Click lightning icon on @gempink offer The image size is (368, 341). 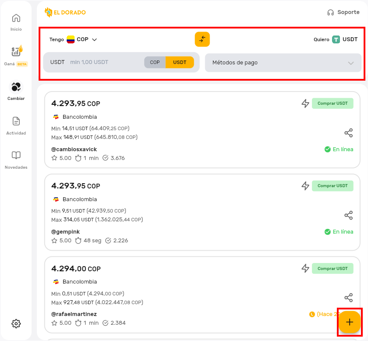(x=305, y=186)
